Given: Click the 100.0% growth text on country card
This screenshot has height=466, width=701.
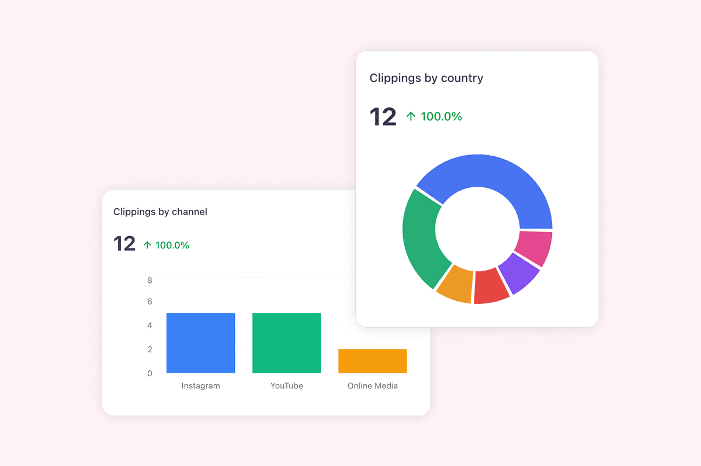Looking at the screenshot, I should [441, 116].
